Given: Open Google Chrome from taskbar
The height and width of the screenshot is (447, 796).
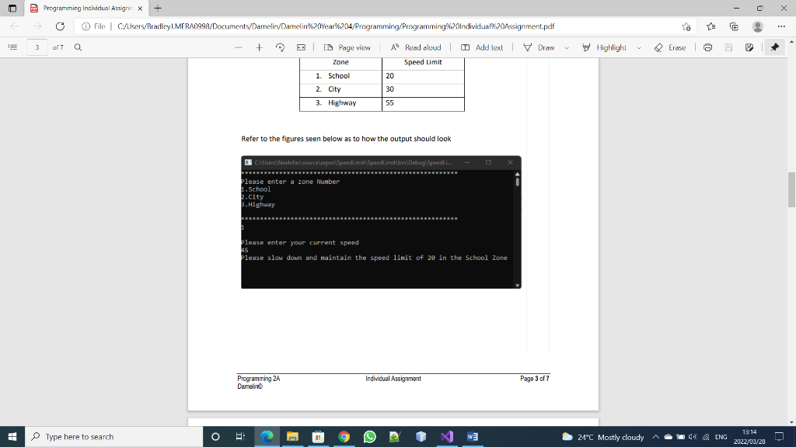Looking at the screenshot, I should click(344, 436).
